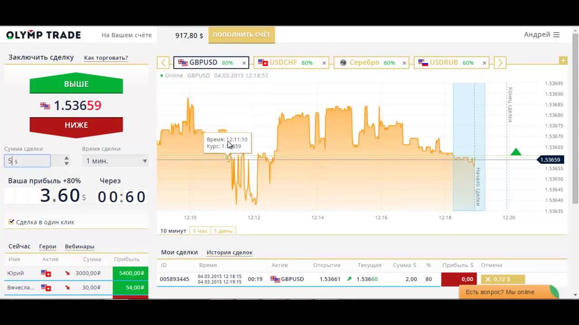
Task: Switch to the Вебинары tab
Action: pos(80,246)
